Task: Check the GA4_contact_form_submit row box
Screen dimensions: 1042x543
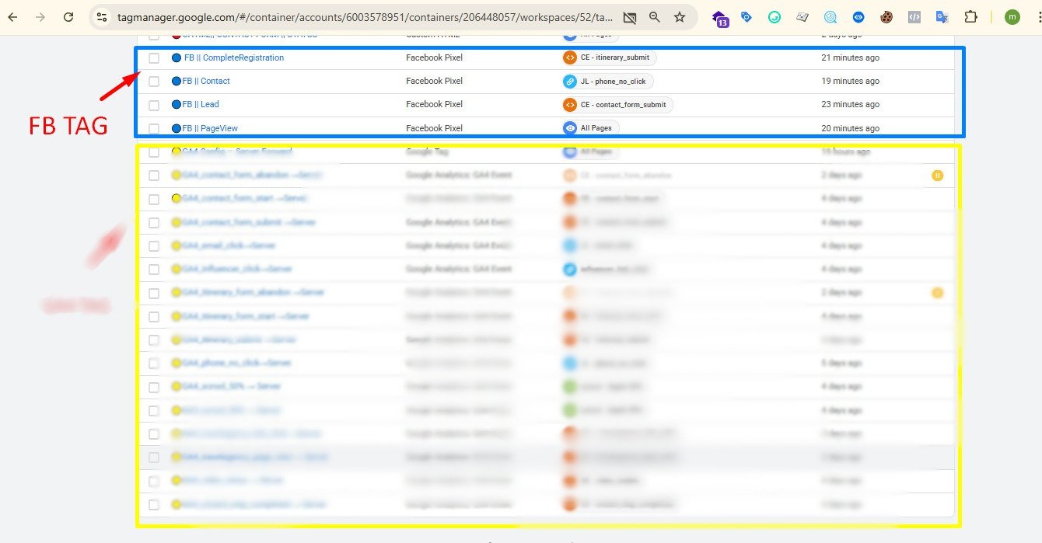Action: coord(154,222)
